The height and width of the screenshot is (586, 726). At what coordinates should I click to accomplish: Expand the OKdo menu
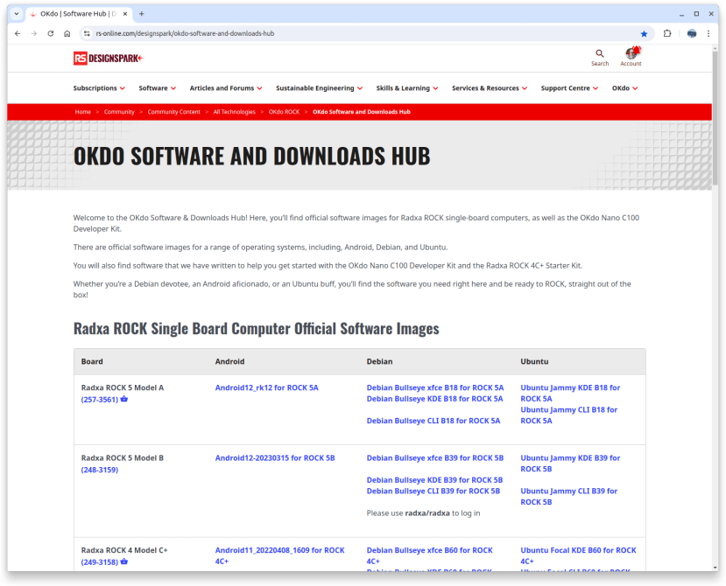[x=624, y=87]
